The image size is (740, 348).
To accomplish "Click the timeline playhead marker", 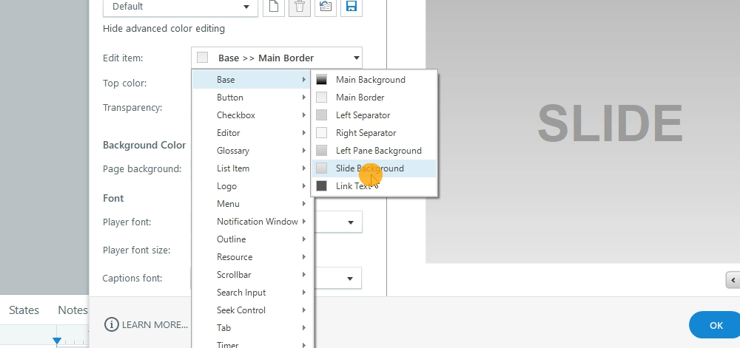I will [x=57, y=341].
